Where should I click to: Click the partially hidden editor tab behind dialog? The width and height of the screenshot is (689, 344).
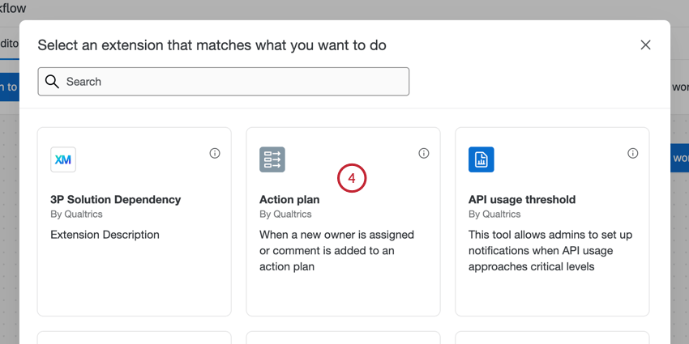(x=9, y=44)
